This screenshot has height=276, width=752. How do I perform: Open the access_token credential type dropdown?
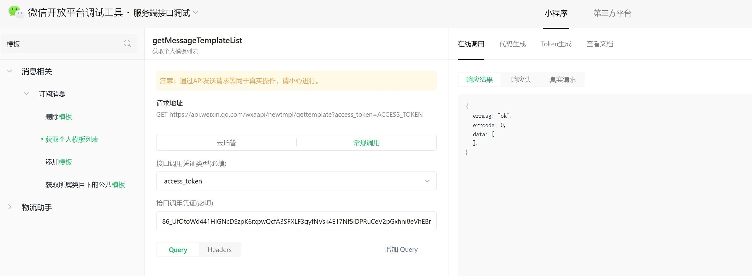point(296,181)
